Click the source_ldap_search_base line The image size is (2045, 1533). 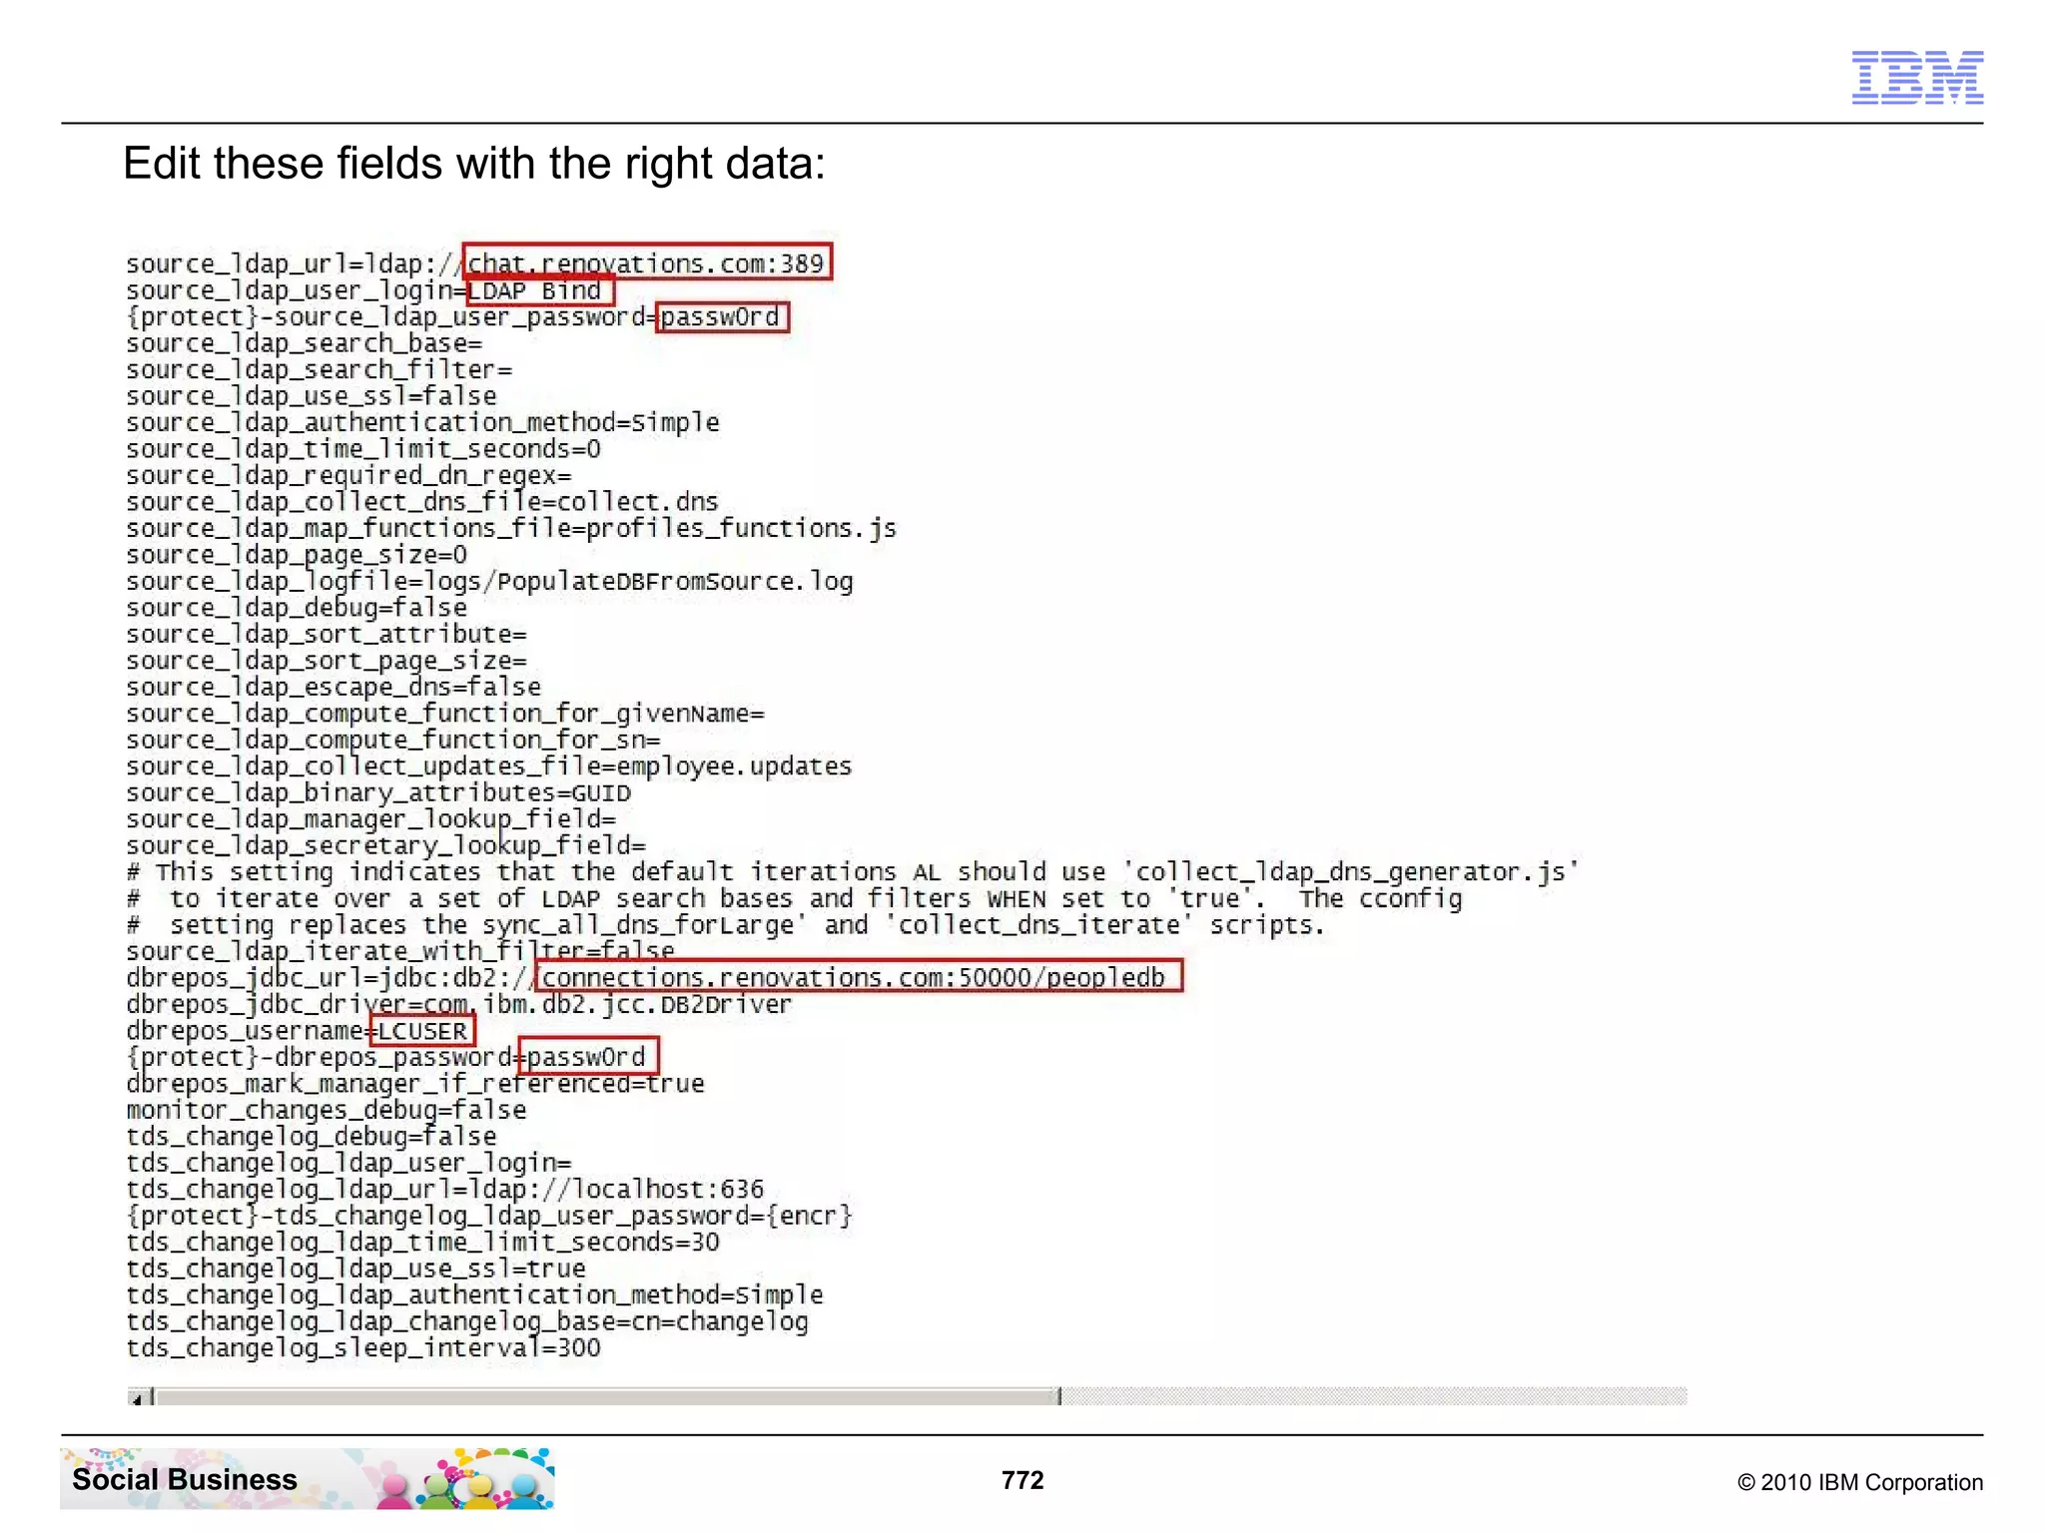tap(304, 343)
